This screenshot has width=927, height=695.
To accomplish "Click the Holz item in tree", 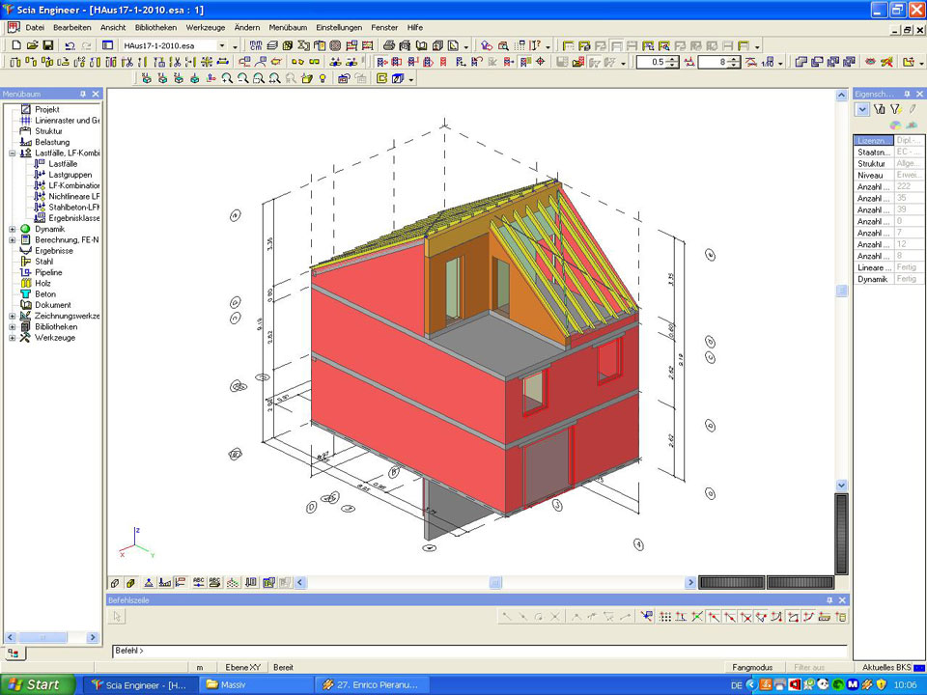I will 43,284.
